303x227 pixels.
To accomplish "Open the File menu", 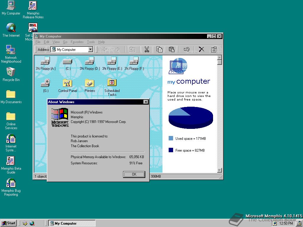I will (38, 42).
